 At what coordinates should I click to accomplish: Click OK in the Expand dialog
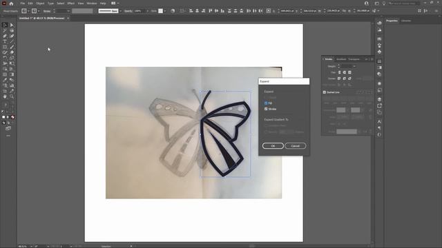[x=273, y=146]
